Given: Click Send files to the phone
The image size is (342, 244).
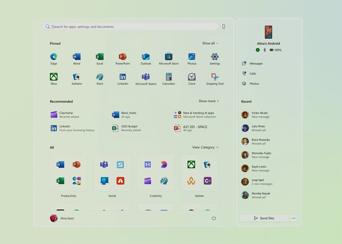Looking at the screenshot, I should pyautogui.click(x=264, y=218).
